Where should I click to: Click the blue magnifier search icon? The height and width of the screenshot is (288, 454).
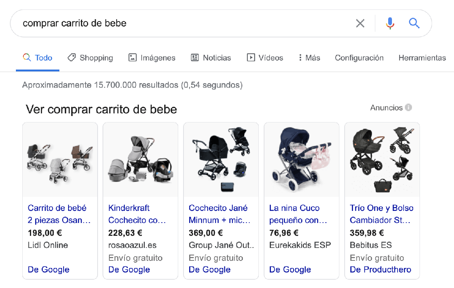(414, 23)
